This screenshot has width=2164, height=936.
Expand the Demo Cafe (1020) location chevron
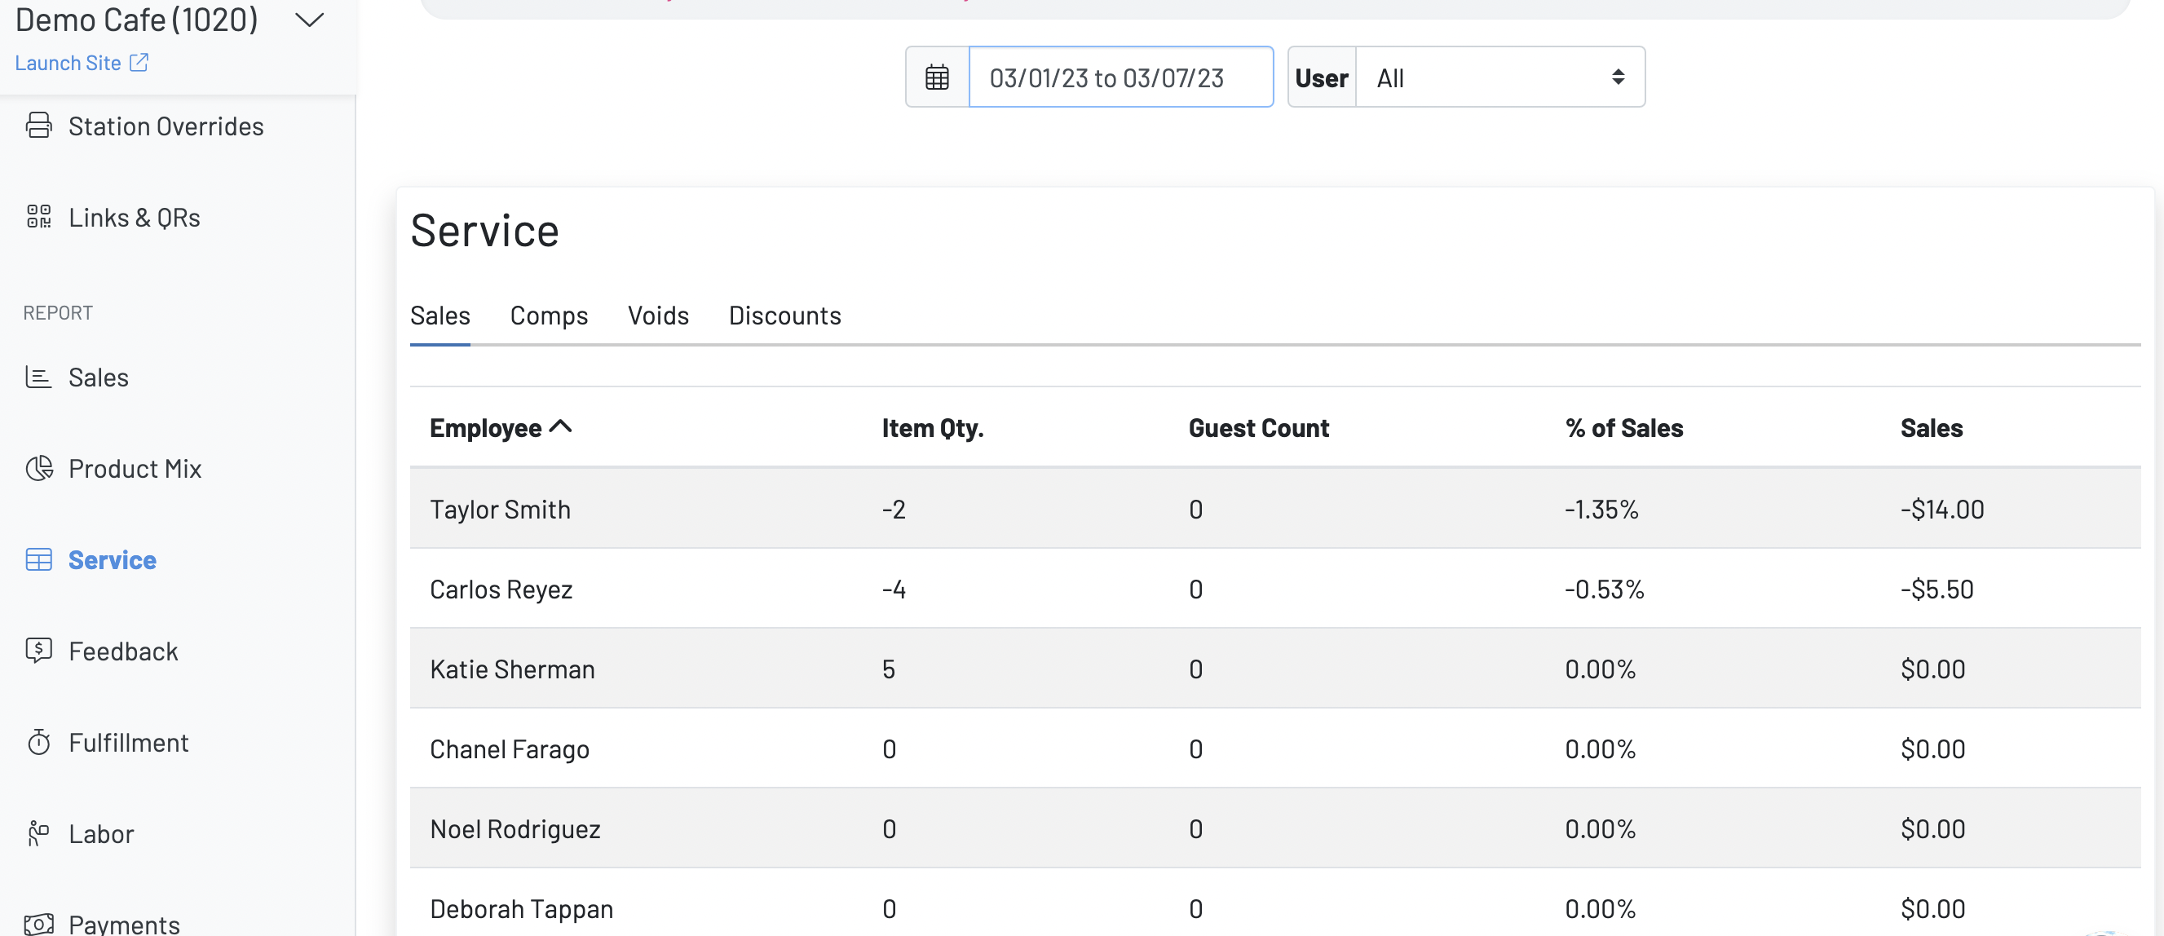click(309, 20)
